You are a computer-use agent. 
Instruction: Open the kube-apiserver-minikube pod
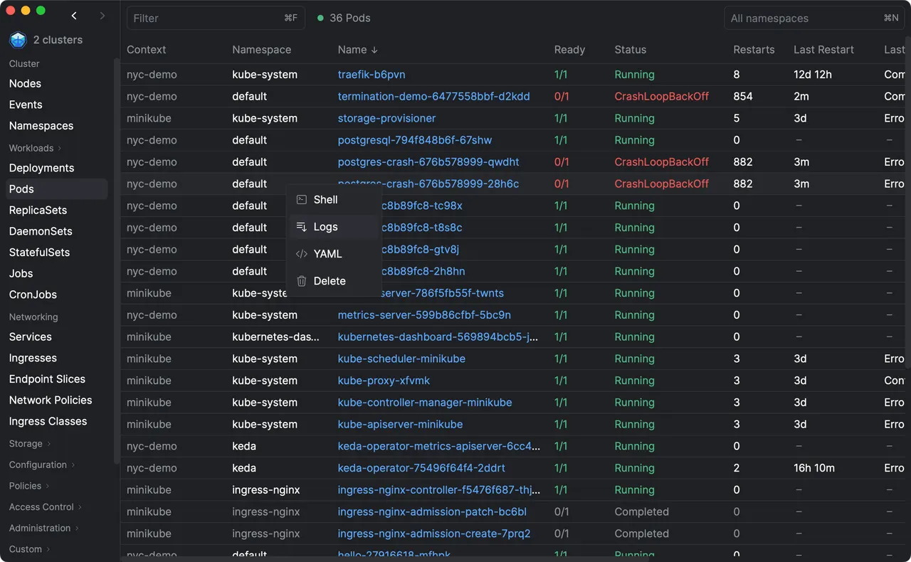(400, 425)
